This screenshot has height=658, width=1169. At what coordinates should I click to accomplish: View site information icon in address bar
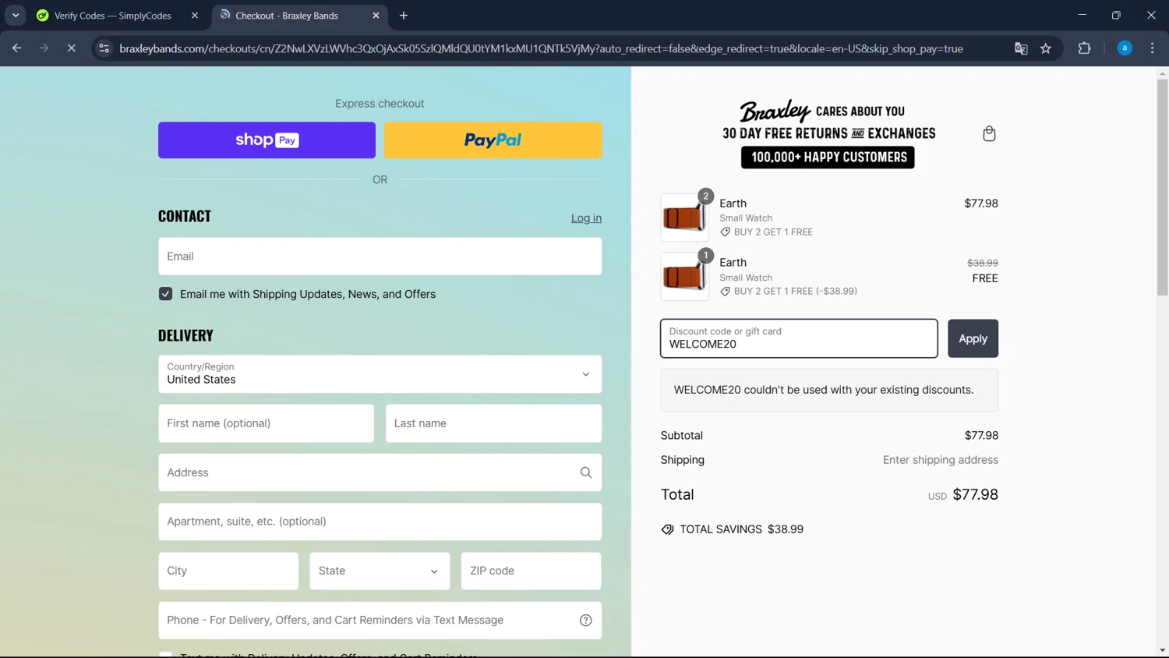tap(104, 48)
